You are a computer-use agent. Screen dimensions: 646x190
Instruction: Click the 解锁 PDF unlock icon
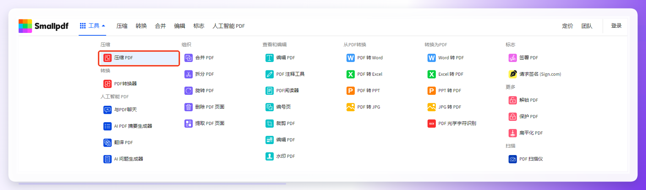[x=513, y=100]
